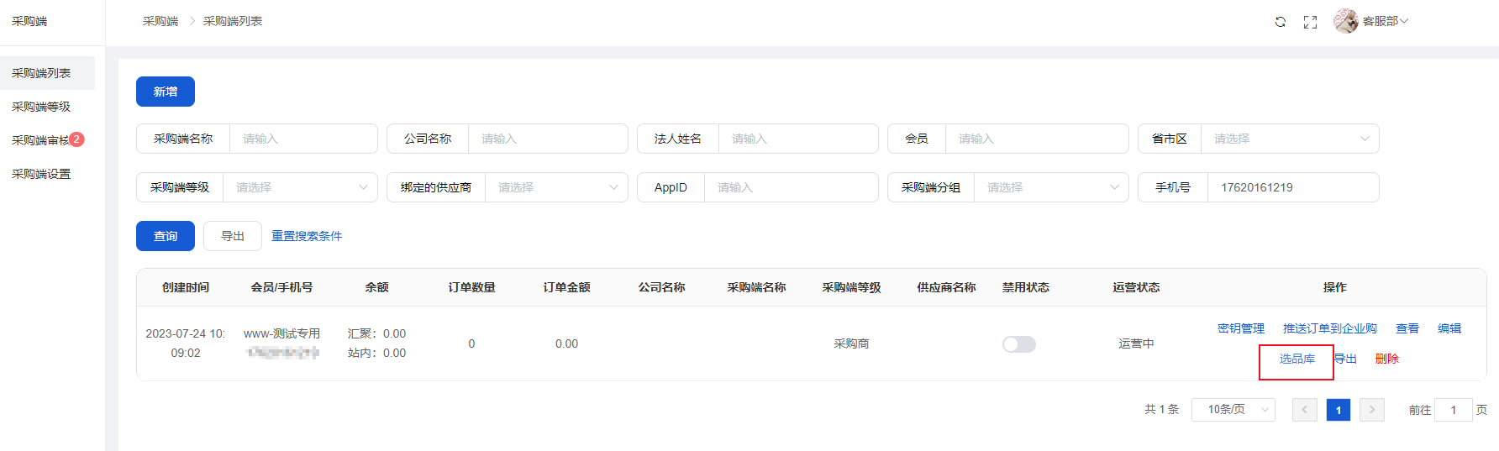Open the 省市区 dropdown
1499x451 pixels.
(x=1289, y=139)
